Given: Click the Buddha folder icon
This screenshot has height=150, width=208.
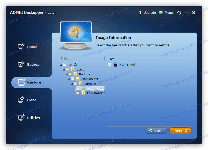Looking at the screenshot, I should click(x=75, y=74).
